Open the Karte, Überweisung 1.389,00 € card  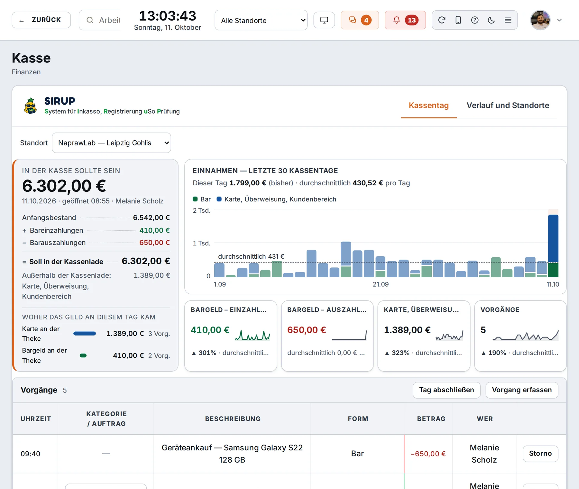424,336
